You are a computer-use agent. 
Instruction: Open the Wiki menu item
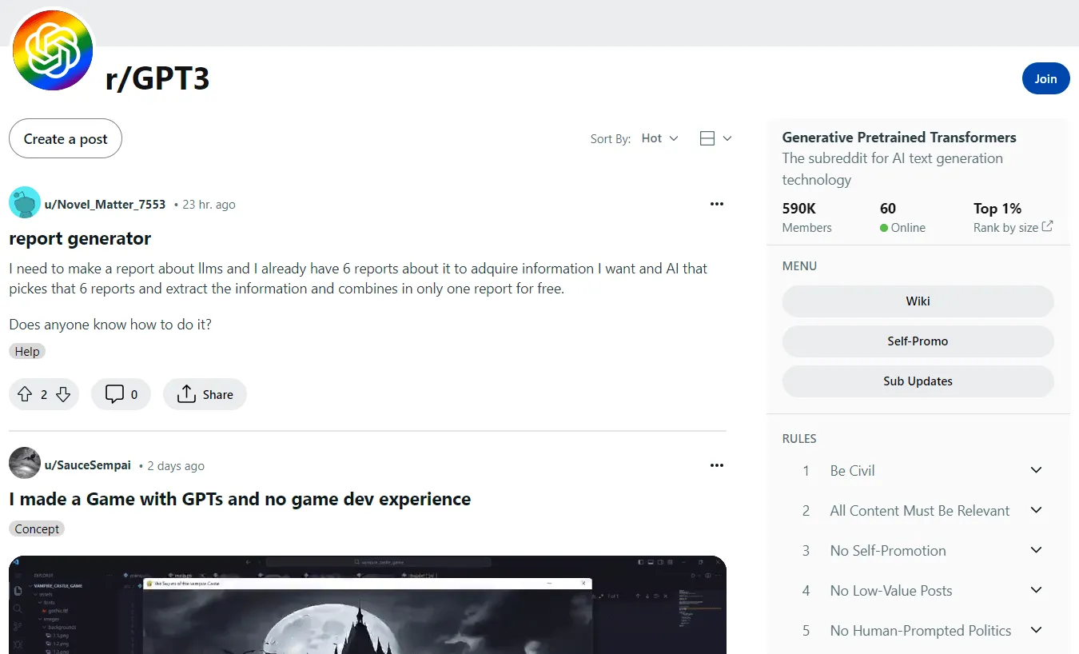(x=918, y=301)
